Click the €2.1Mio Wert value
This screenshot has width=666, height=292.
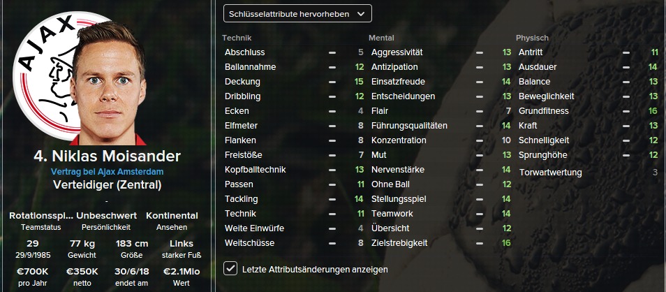tap(182, 272)
